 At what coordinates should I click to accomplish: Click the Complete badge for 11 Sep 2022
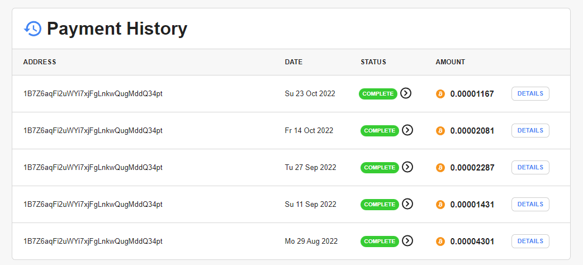[380, 204]
